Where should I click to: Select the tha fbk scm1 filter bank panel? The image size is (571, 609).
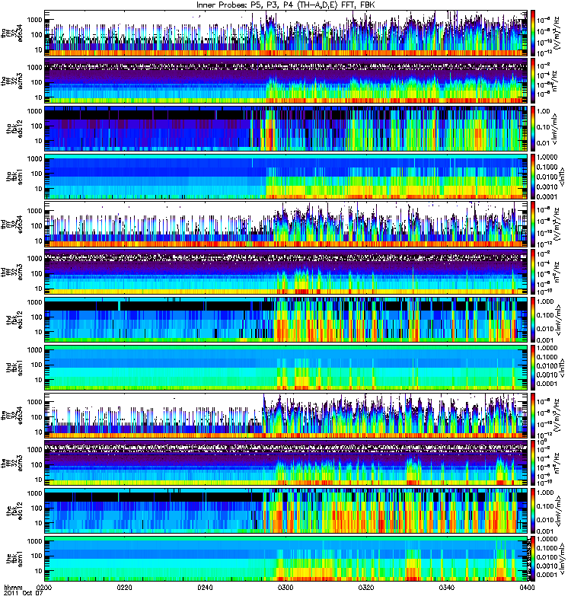286,177
